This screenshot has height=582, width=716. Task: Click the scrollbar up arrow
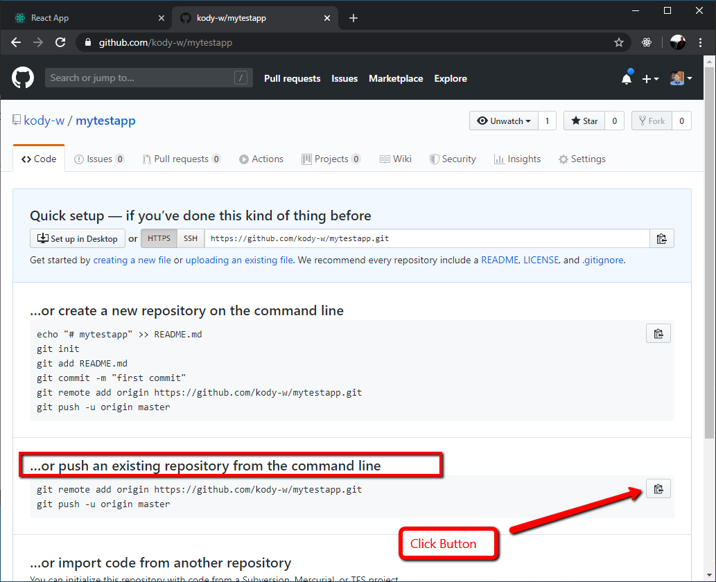(709, 61)
